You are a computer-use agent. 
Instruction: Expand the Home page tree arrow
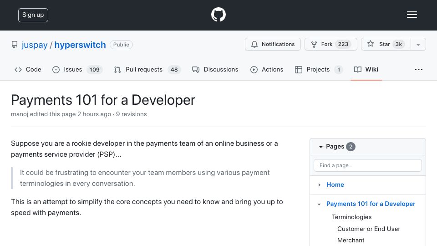(320, 184)
